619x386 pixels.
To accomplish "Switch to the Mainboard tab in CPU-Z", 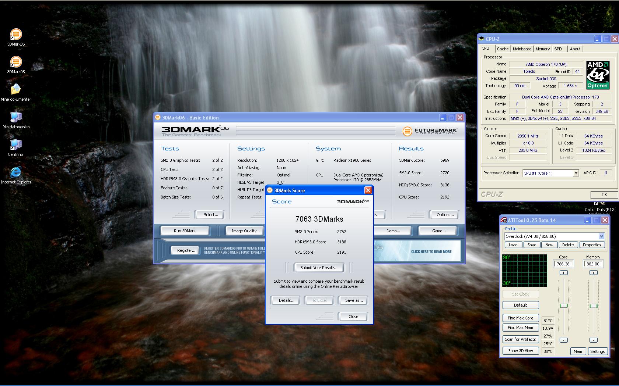I will 522,49.
